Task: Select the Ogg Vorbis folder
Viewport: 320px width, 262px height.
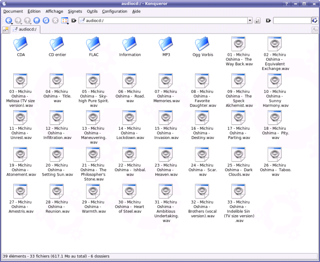Action: (x=203, y=46)
